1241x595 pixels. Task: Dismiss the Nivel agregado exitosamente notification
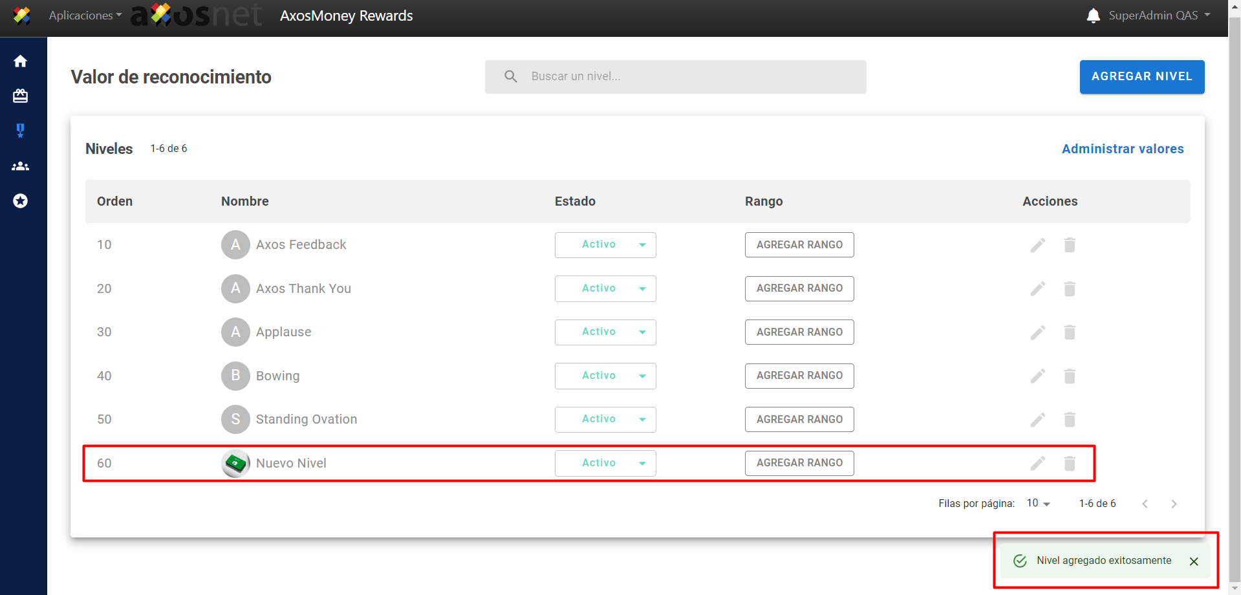pos(1194,561)
